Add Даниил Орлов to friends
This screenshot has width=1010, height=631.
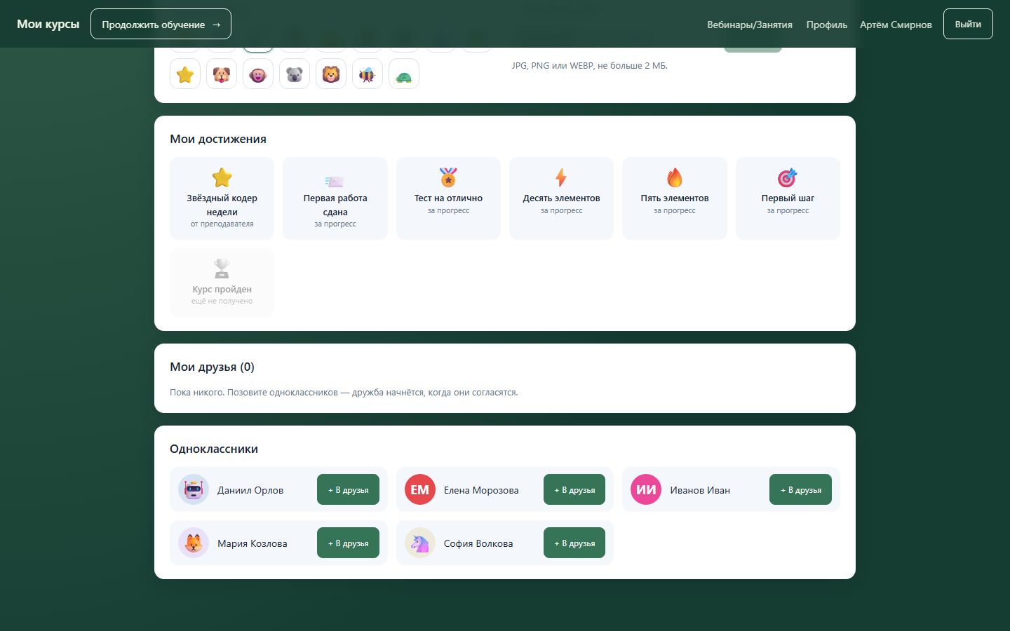[348, 489]
